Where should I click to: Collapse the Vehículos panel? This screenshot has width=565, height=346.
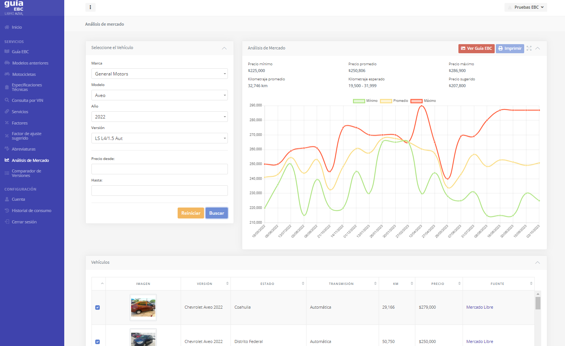[x=537, y=263]
